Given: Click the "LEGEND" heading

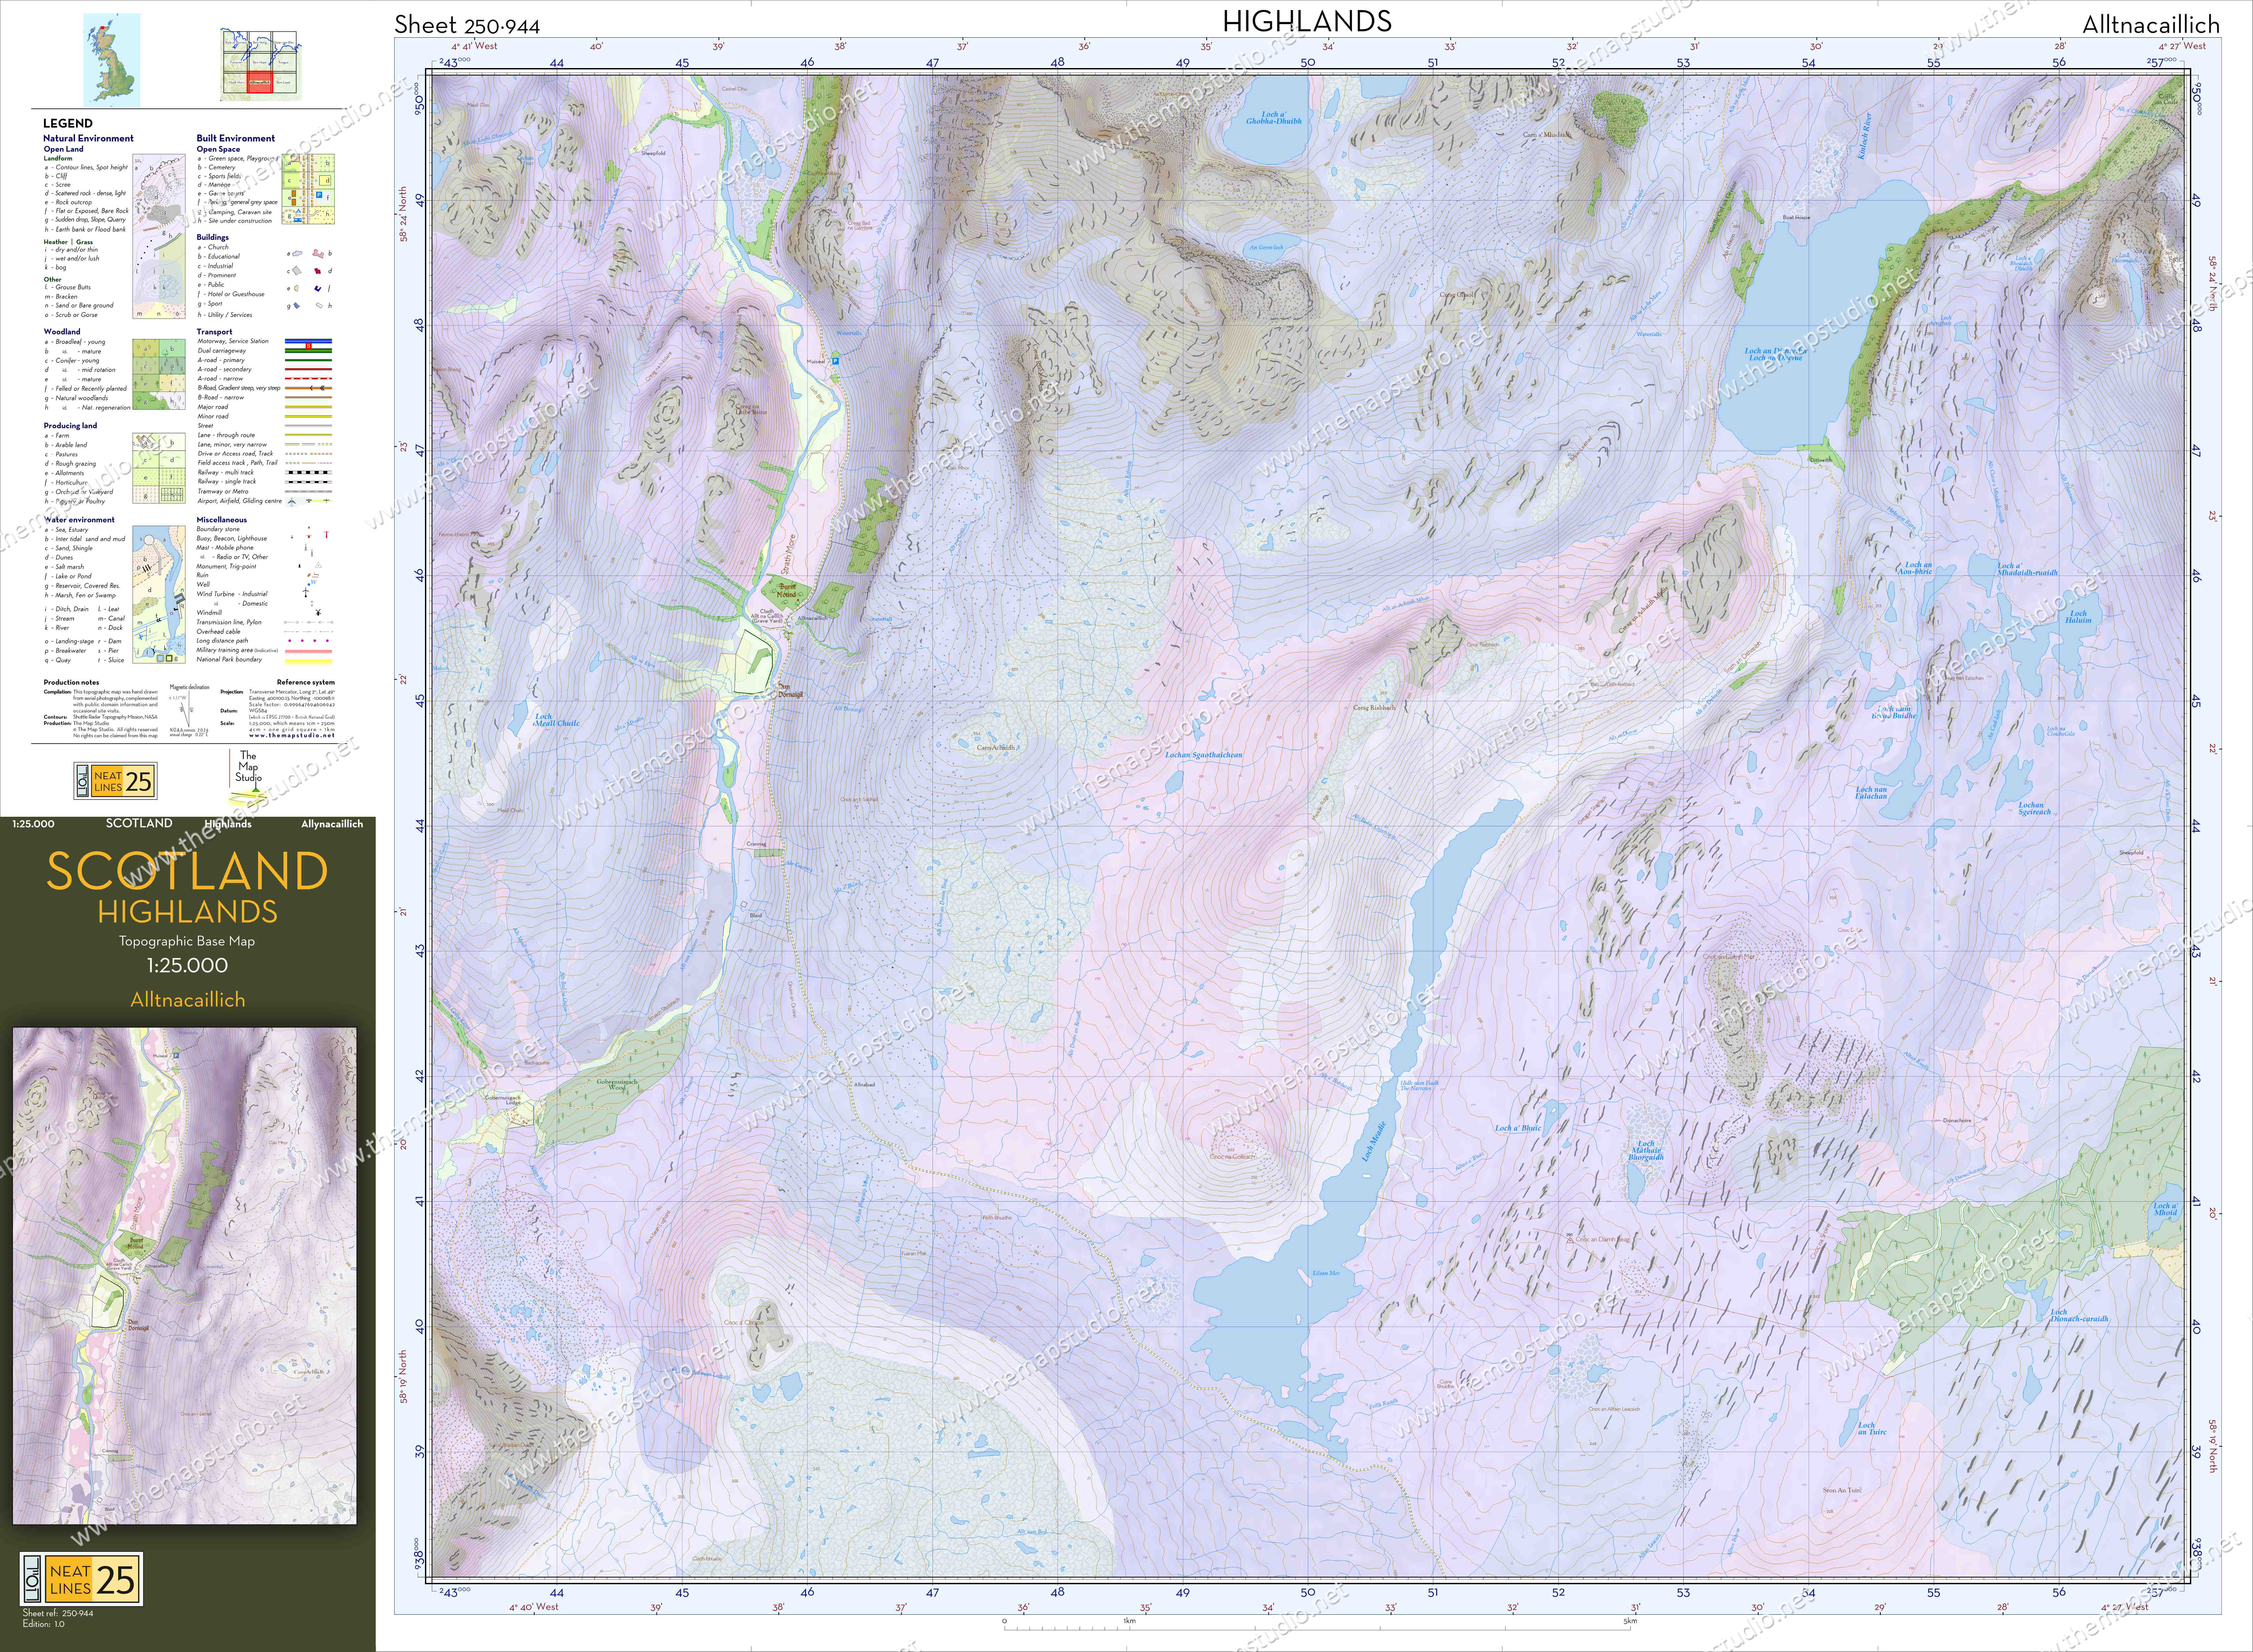Looking at the screenshot, I should pos(68,123).
